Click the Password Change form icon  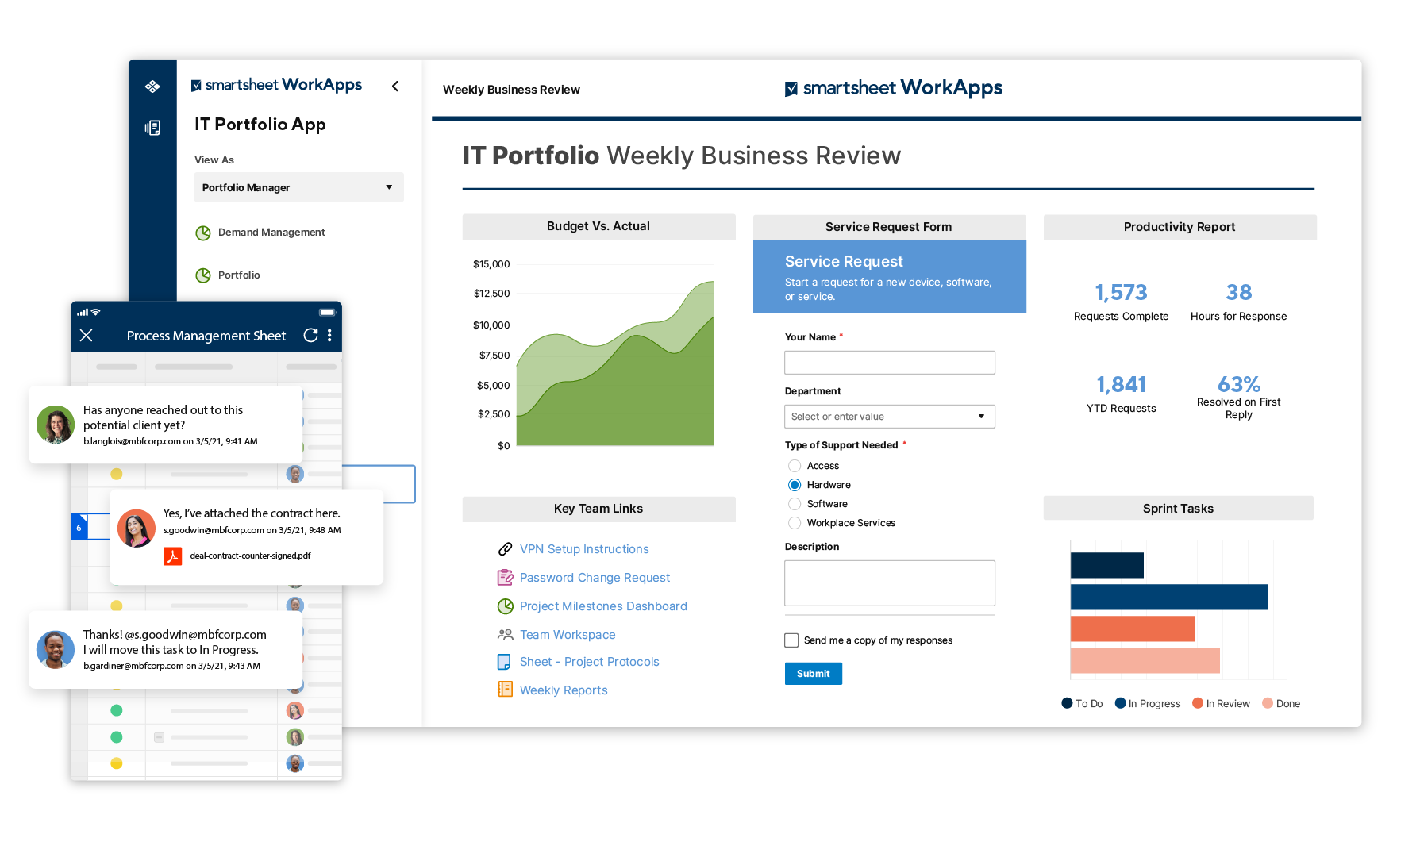tap(505, 578)
